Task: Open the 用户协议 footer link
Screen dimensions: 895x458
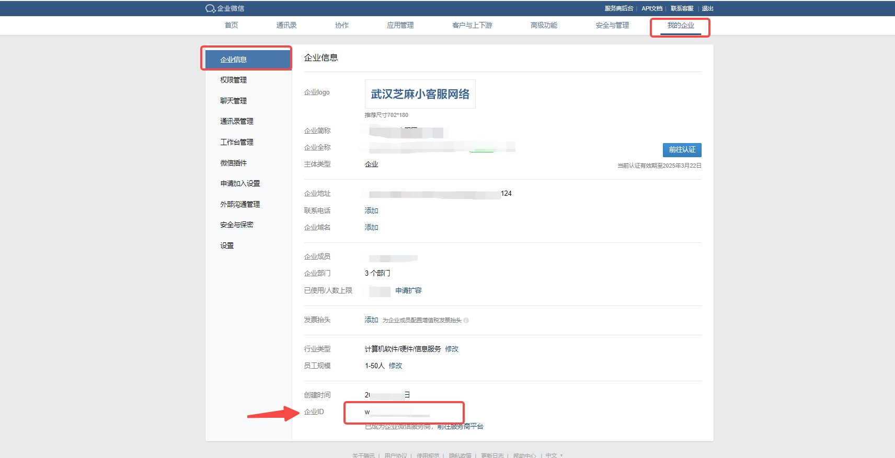Action: point(396,455)
